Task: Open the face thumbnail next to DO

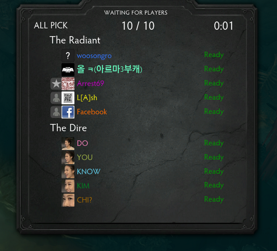Action: coord(68,143)
